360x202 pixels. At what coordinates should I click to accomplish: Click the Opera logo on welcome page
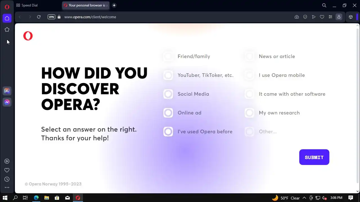28,36
